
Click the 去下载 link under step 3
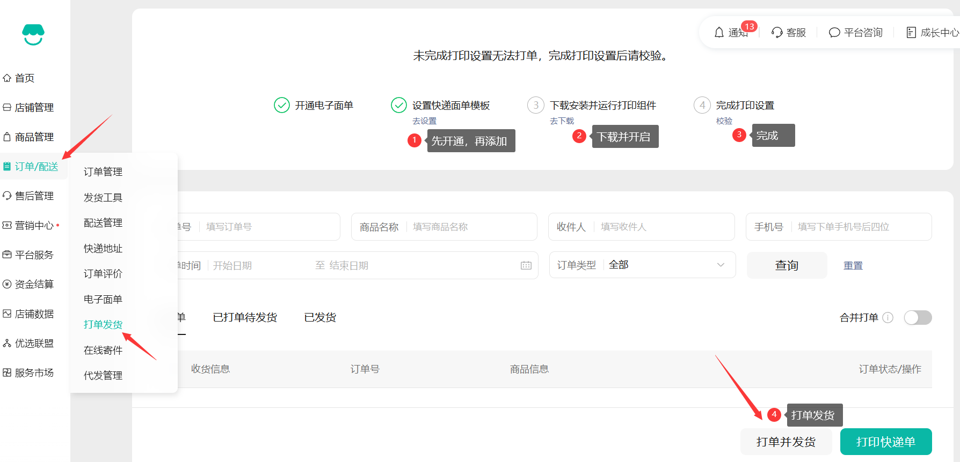(x=562, y=121)
